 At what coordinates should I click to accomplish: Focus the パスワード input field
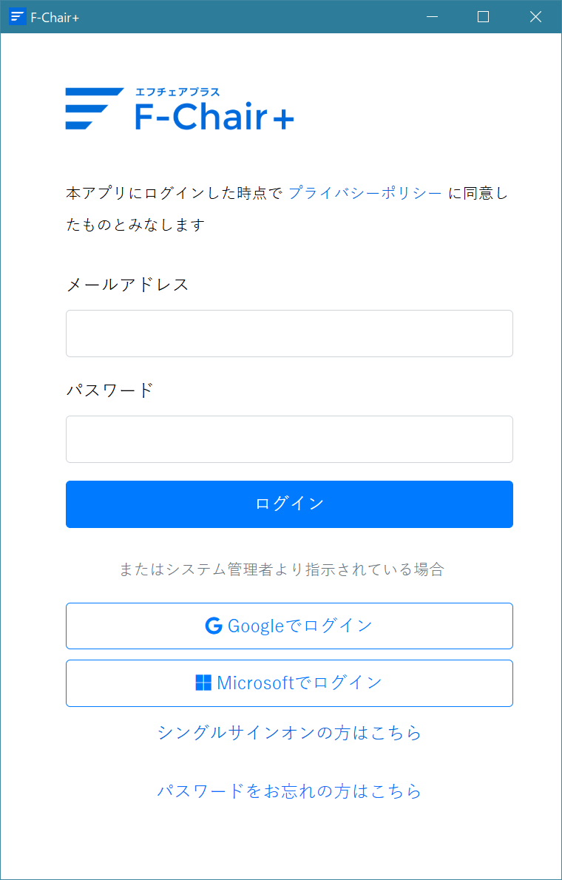point(289,439)
